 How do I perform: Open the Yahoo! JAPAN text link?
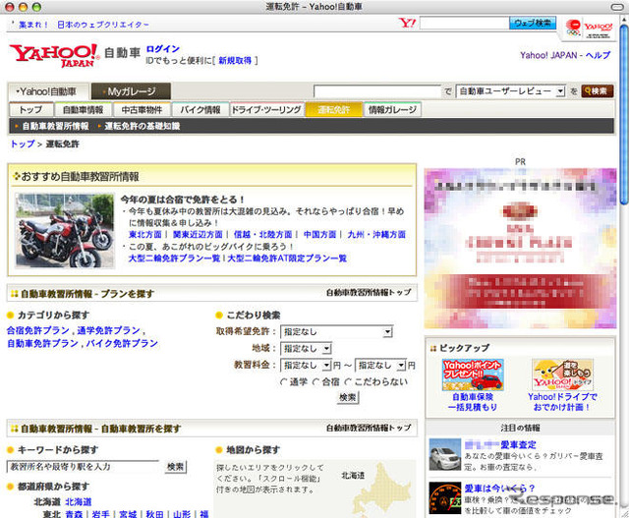(x=548, y=55)
